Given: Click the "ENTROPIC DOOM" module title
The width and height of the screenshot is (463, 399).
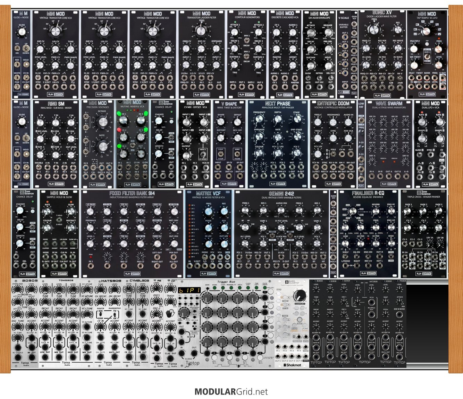Looking at the screenshot, I should [x=333, y=104].
